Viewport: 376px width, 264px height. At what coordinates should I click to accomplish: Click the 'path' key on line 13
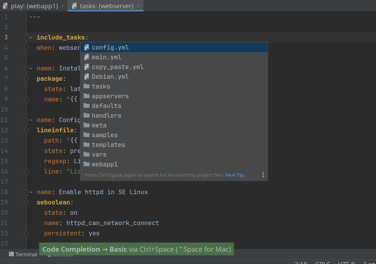51,141
